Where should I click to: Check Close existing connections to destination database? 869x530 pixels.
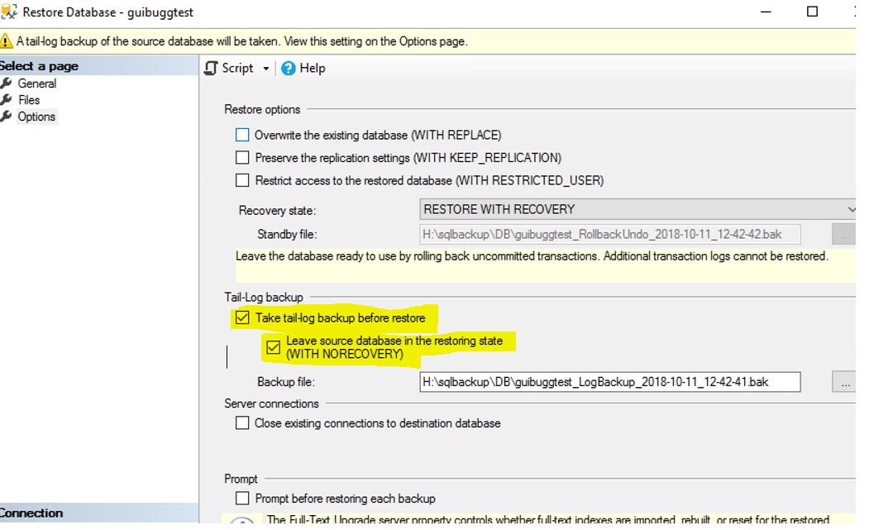[x=242, y=423]
